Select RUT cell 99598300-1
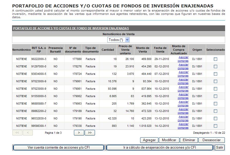230x155 pixels. [x=39, y=126]
